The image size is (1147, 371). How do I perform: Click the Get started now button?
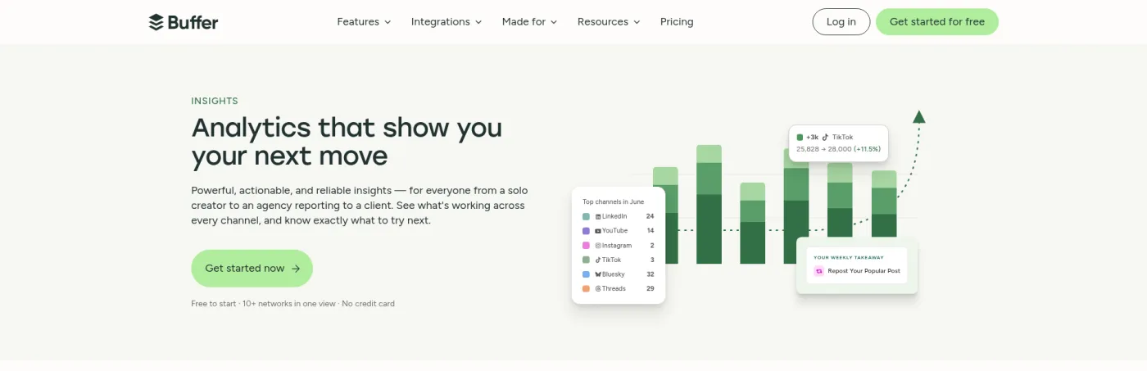point(252,269)
